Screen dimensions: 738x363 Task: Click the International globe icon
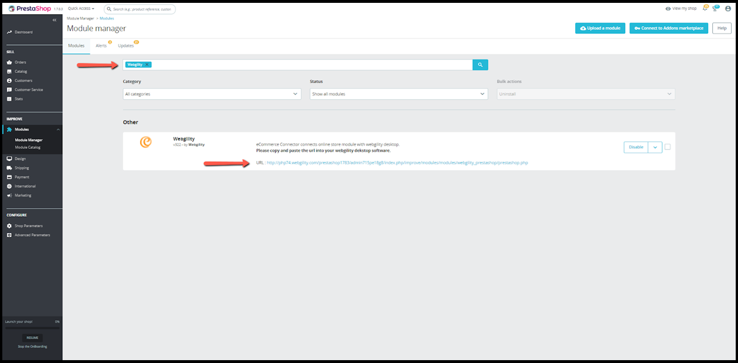click(x=9, y=186)
